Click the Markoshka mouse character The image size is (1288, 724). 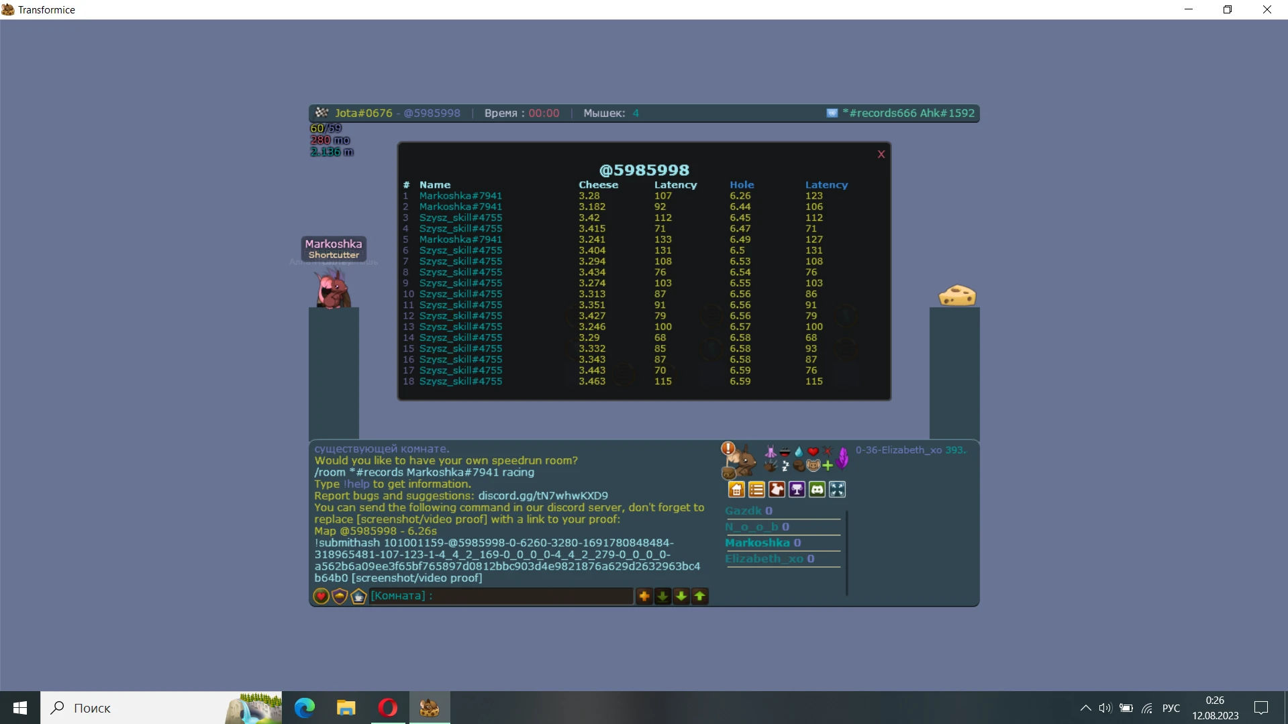tap(332, 290)
